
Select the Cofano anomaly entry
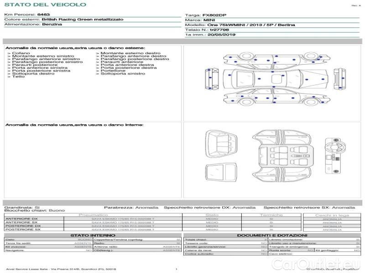pos(21,53)
